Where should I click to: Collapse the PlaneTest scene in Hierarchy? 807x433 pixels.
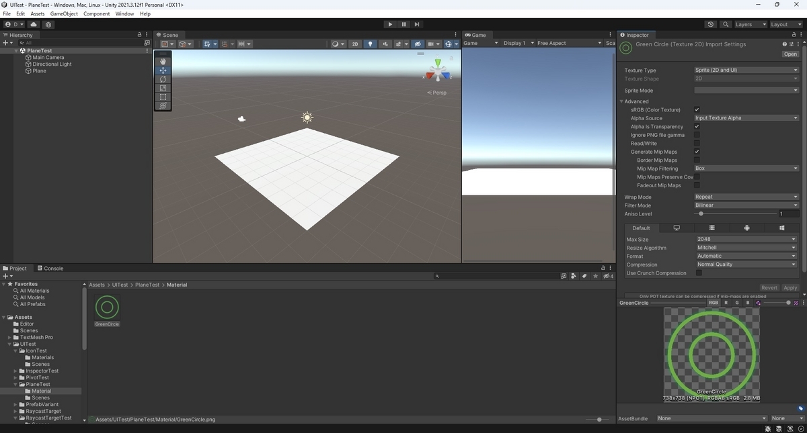[x=16, y=50]
